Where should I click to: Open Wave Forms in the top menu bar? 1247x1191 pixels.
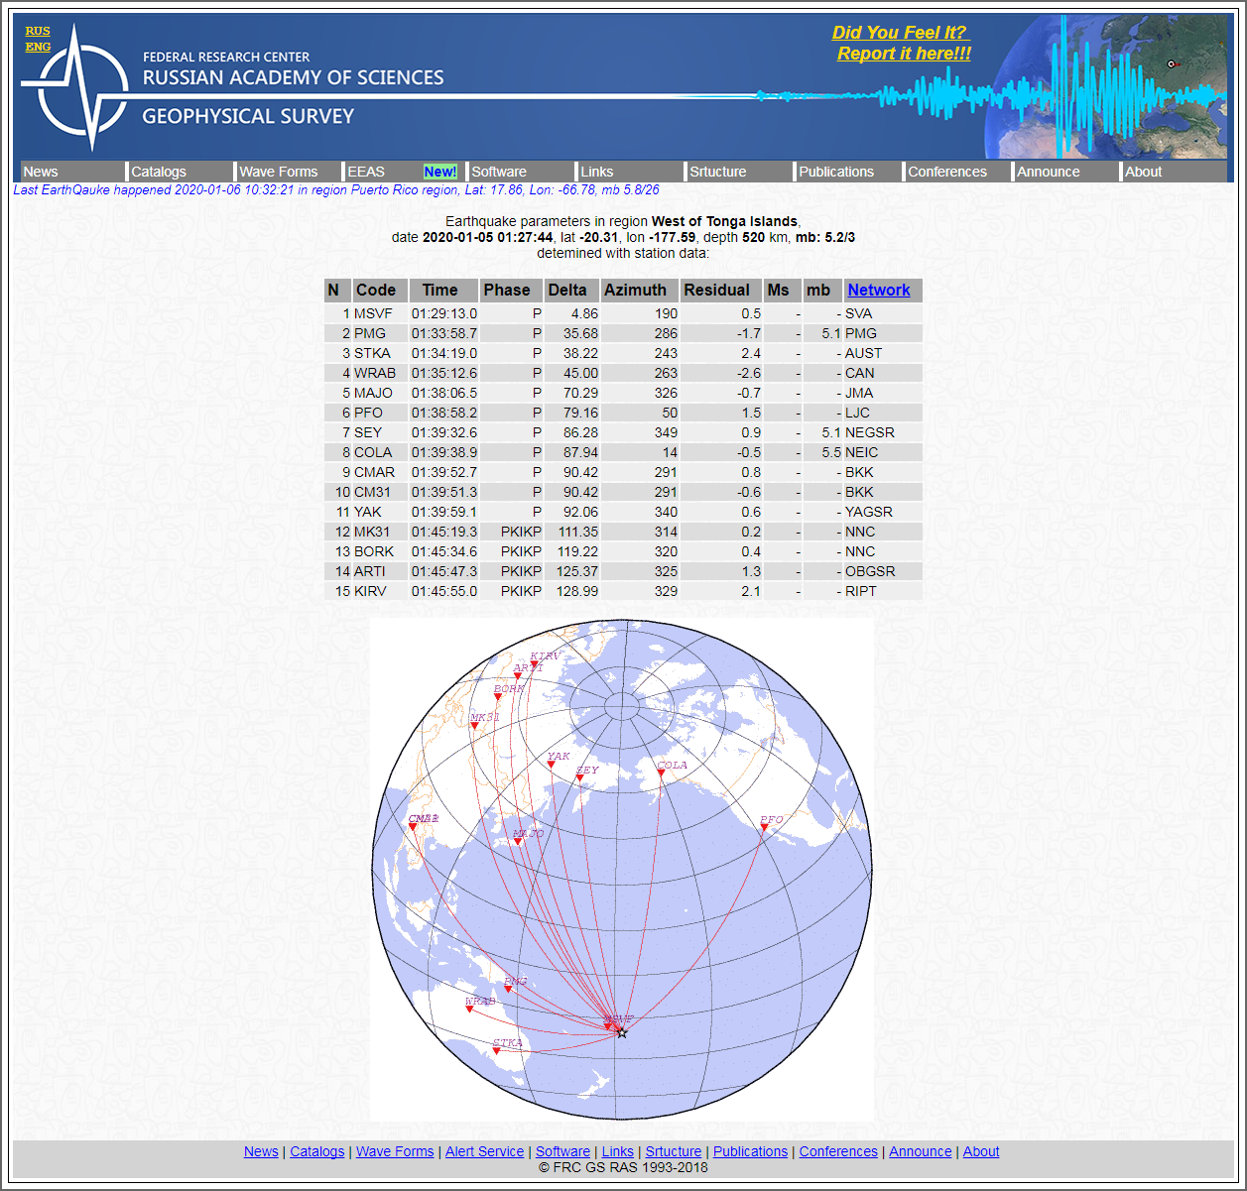pyautogui.click(x=279, y=172)
